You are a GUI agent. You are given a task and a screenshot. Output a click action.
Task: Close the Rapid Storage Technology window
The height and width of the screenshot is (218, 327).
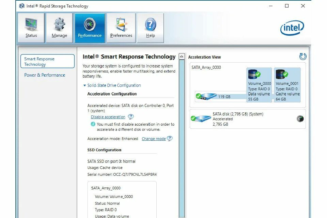click(x=303, y=6)
